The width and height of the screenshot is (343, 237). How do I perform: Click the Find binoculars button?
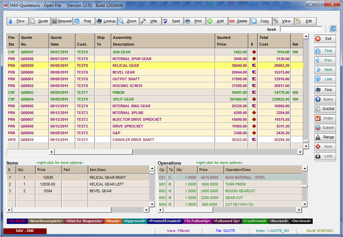pyautogui.click(x=325, y=90)
